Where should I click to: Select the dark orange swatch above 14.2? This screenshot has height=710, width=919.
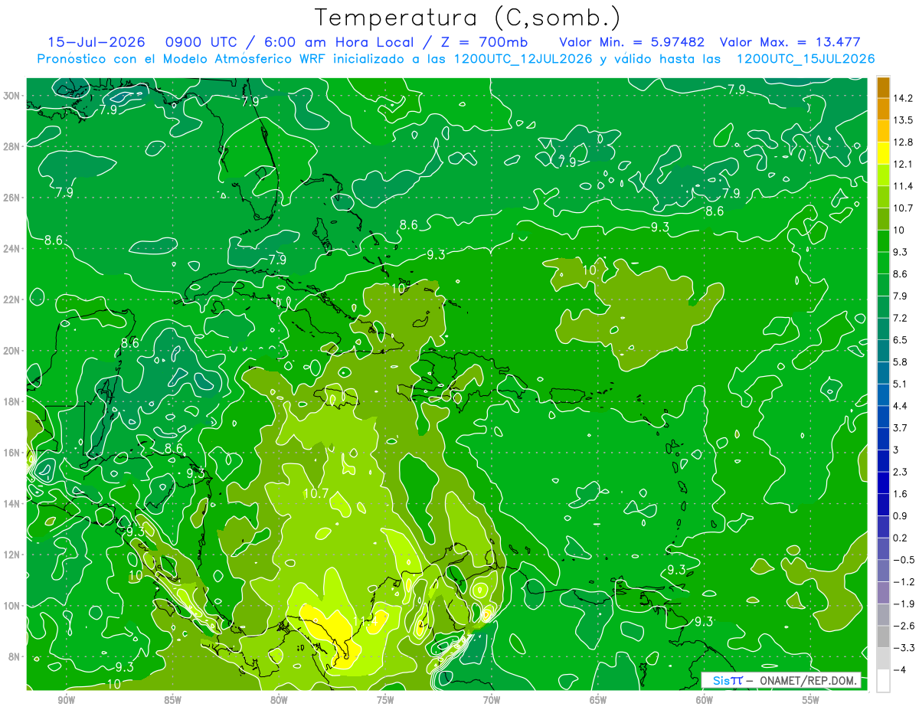[883, 87]
